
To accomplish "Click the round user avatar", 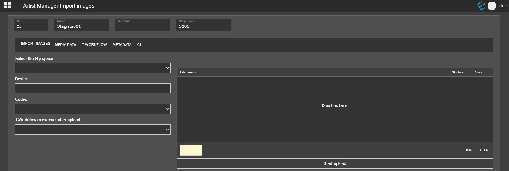I will (492, 6).
